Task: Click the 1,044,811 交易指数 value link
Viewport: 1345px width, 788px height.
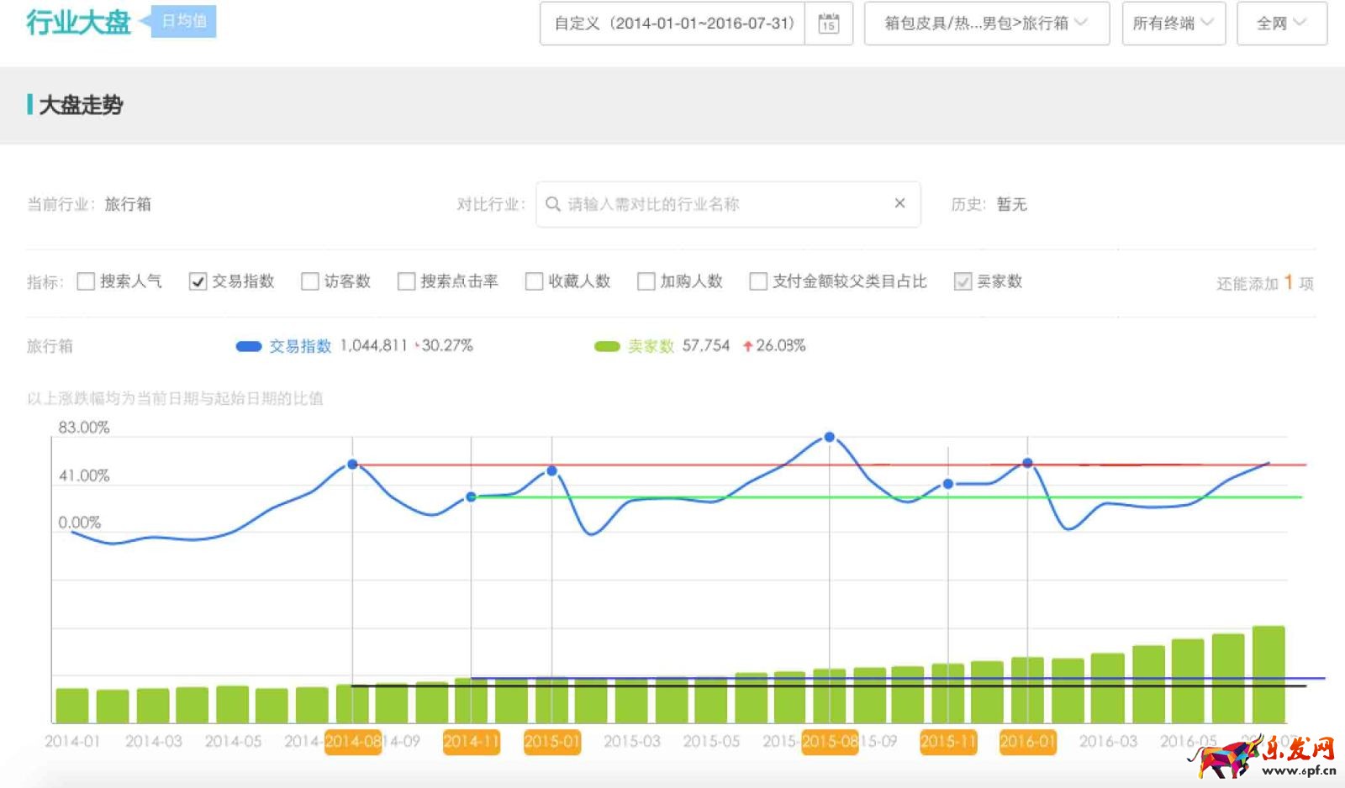Action: coord(372,345)
